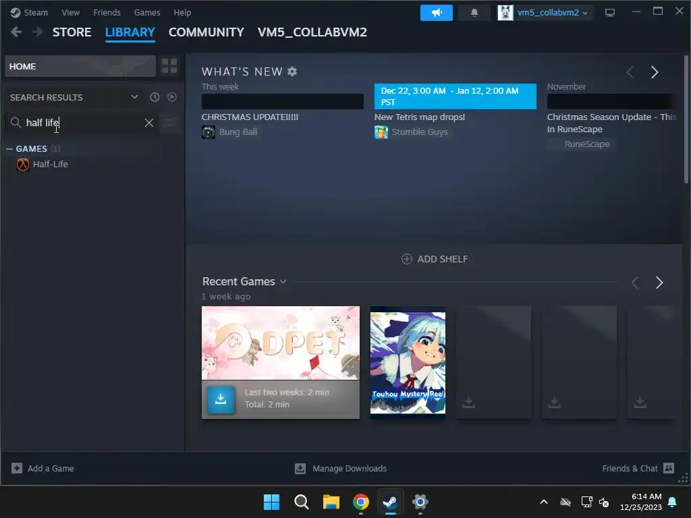Open Settings gear in taskbar
Viewport: 691px width, 518px height.
[420, 502]
